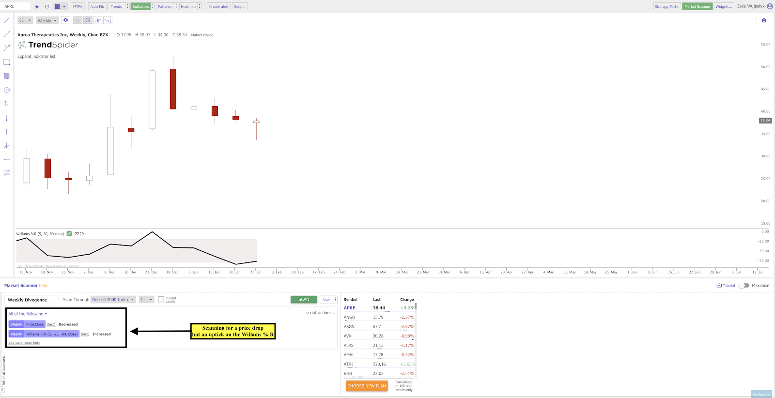
Task: Click the green SCAN button
Action: coord(304,299)
